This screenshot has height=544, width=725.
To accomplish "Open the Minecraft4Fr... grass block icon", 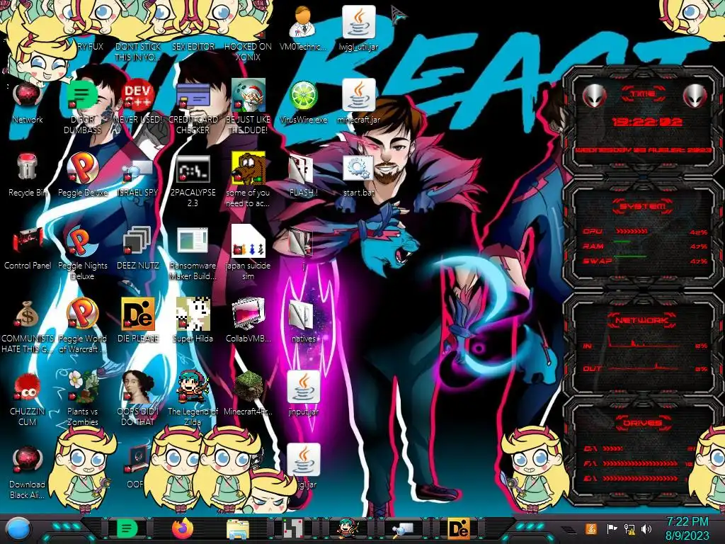I will [x=249, y=387].
